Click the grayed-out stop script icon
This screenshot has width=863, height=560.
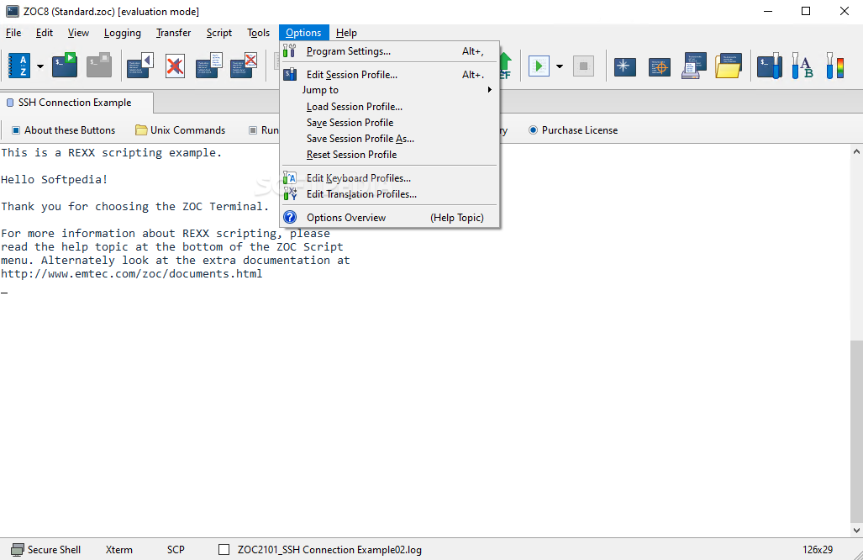[583, 66]
